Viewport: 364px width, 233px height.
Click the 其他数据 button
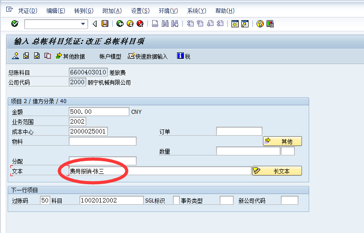(70, 56)
